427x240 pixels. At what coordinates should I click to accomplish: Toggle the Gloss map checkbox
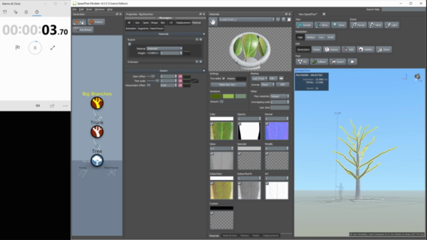pos(211,153)
